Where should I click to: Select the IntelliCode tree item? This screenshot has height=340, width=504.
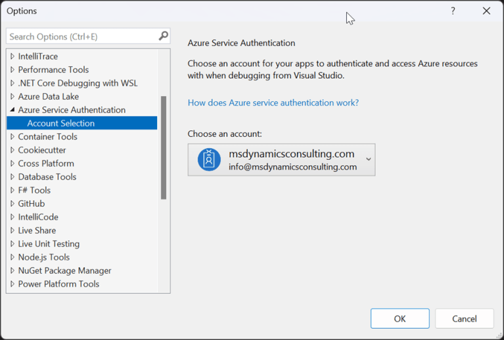38,217
